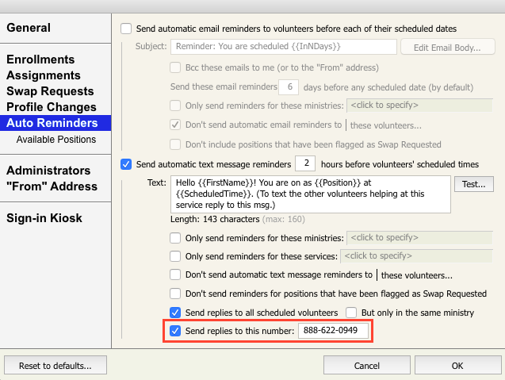Select Sign-in Kiosk in sidebar
This screenshot has width=505, height=380.
point(44,218)
